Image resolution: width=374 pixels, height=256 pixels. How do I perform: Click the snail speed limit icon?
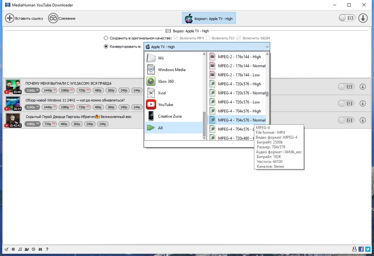[27, 249]
